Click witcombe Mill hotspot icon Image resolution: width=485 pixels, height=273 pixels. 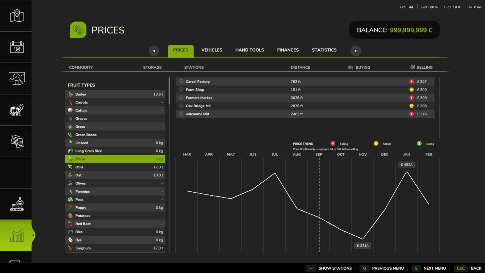pyautogui.click(x=181, y=114)
